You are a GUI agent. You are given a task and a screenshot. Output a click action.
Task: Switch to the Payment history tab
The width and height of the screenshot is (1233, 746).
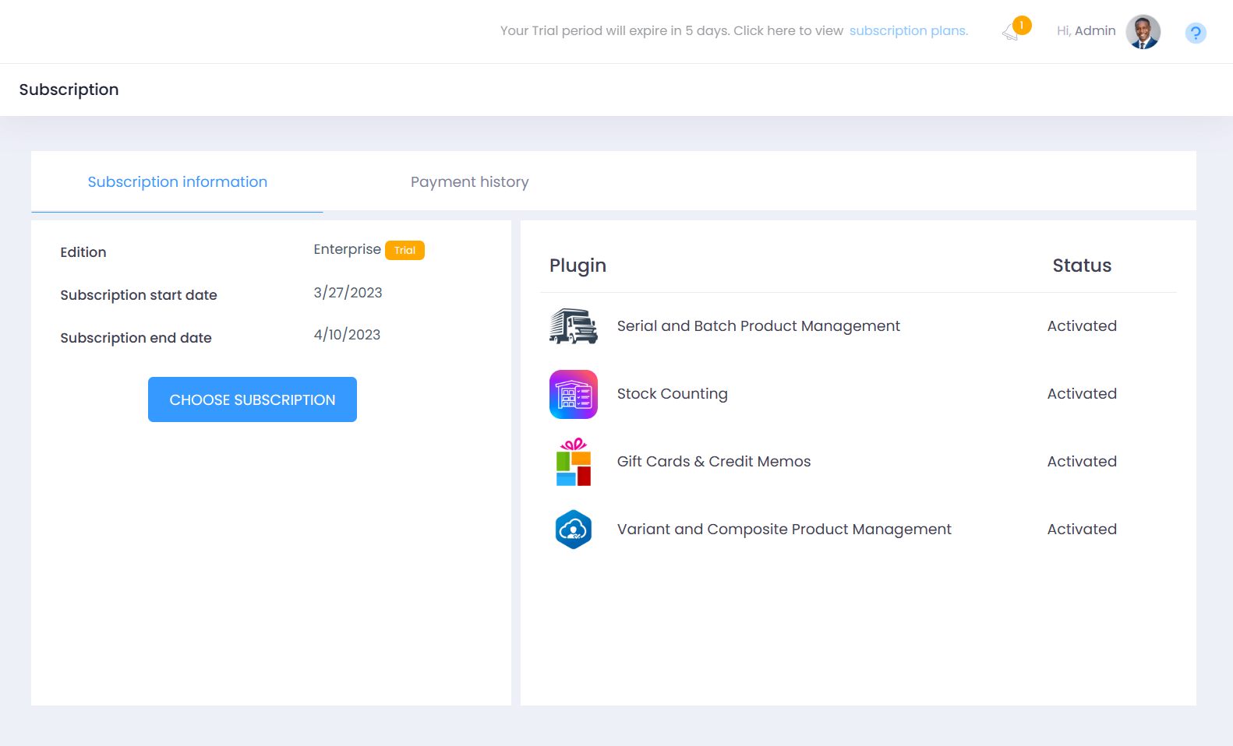pyautogui.click(x=469, y=181)
